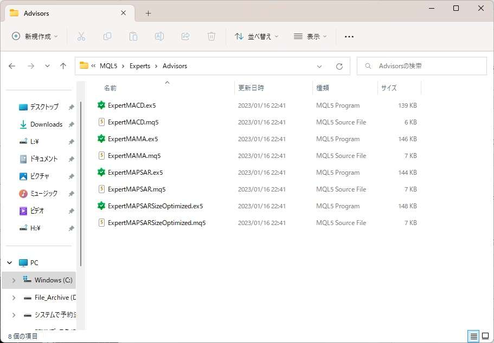Click the ExpertMACD.ex5 program icon
This screenshot has width=494, height=343.
tap(101, 105)
